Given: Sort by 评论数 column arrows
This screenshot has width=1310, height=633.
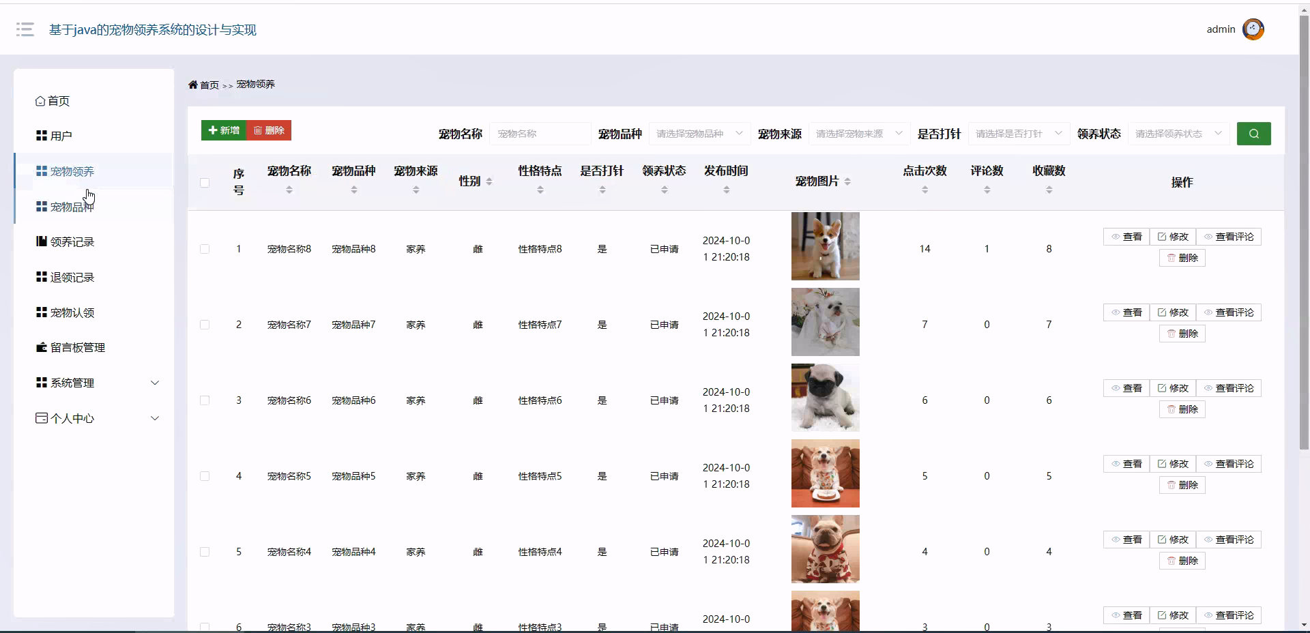Looking at the screenshot, I should 987,190.
